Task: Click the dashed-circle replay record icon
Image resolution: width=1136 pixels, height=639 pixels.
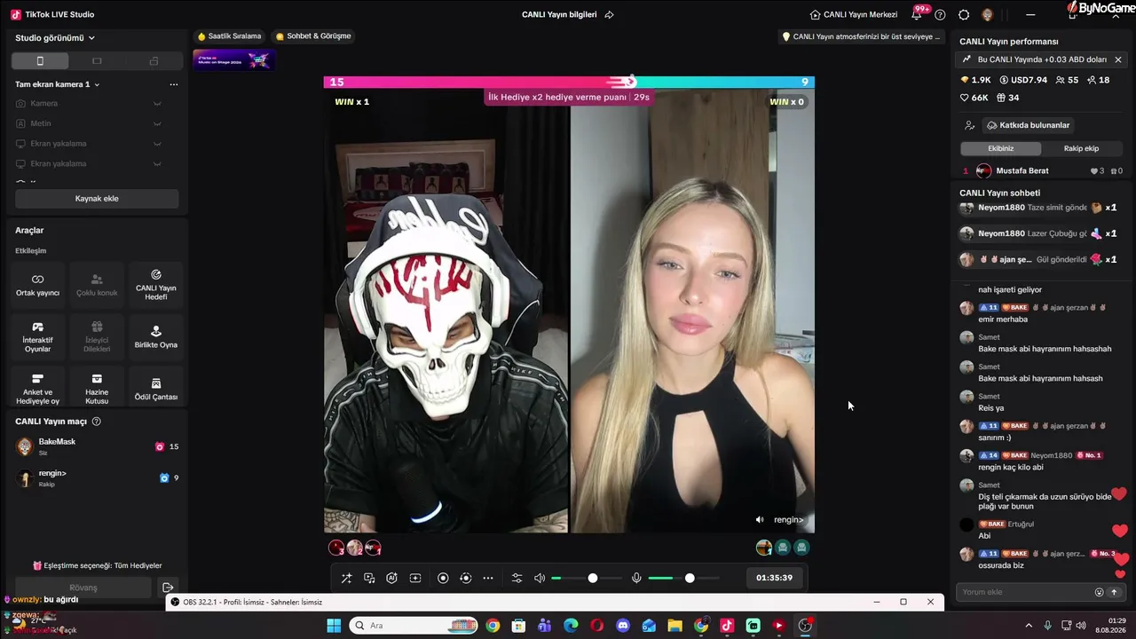Action: [x=466, y=578]
